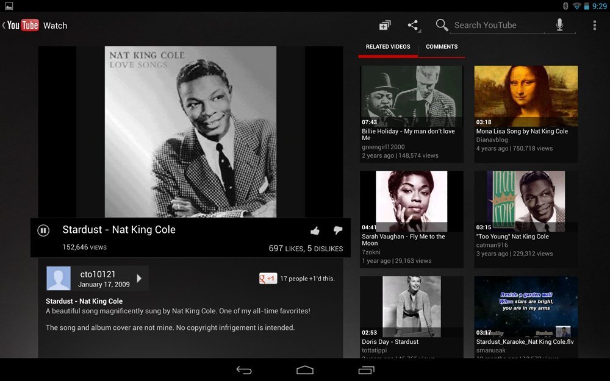The width and height of the screenshot is (610, 381).
Task: Type in the Search YouTube field
Action: tap(497, 26)
